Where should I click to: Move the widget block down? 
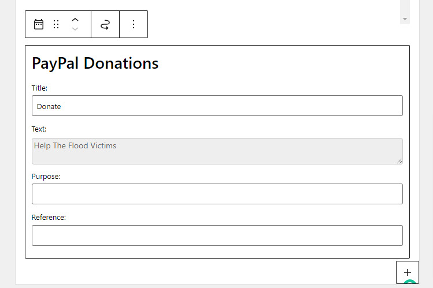click(x=75, y=29)
